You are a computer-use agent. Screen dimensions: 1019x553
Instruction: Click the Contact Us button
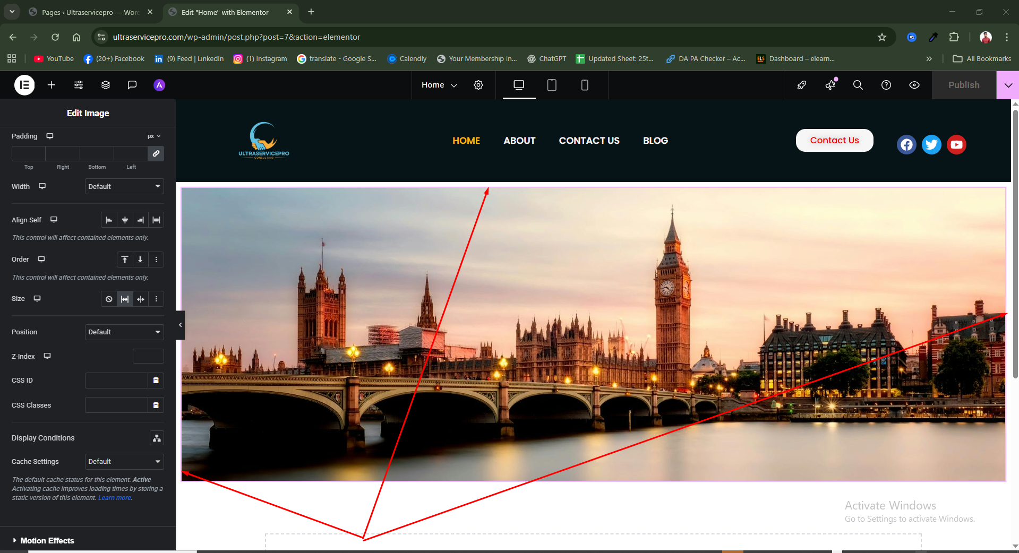(834, 140)
